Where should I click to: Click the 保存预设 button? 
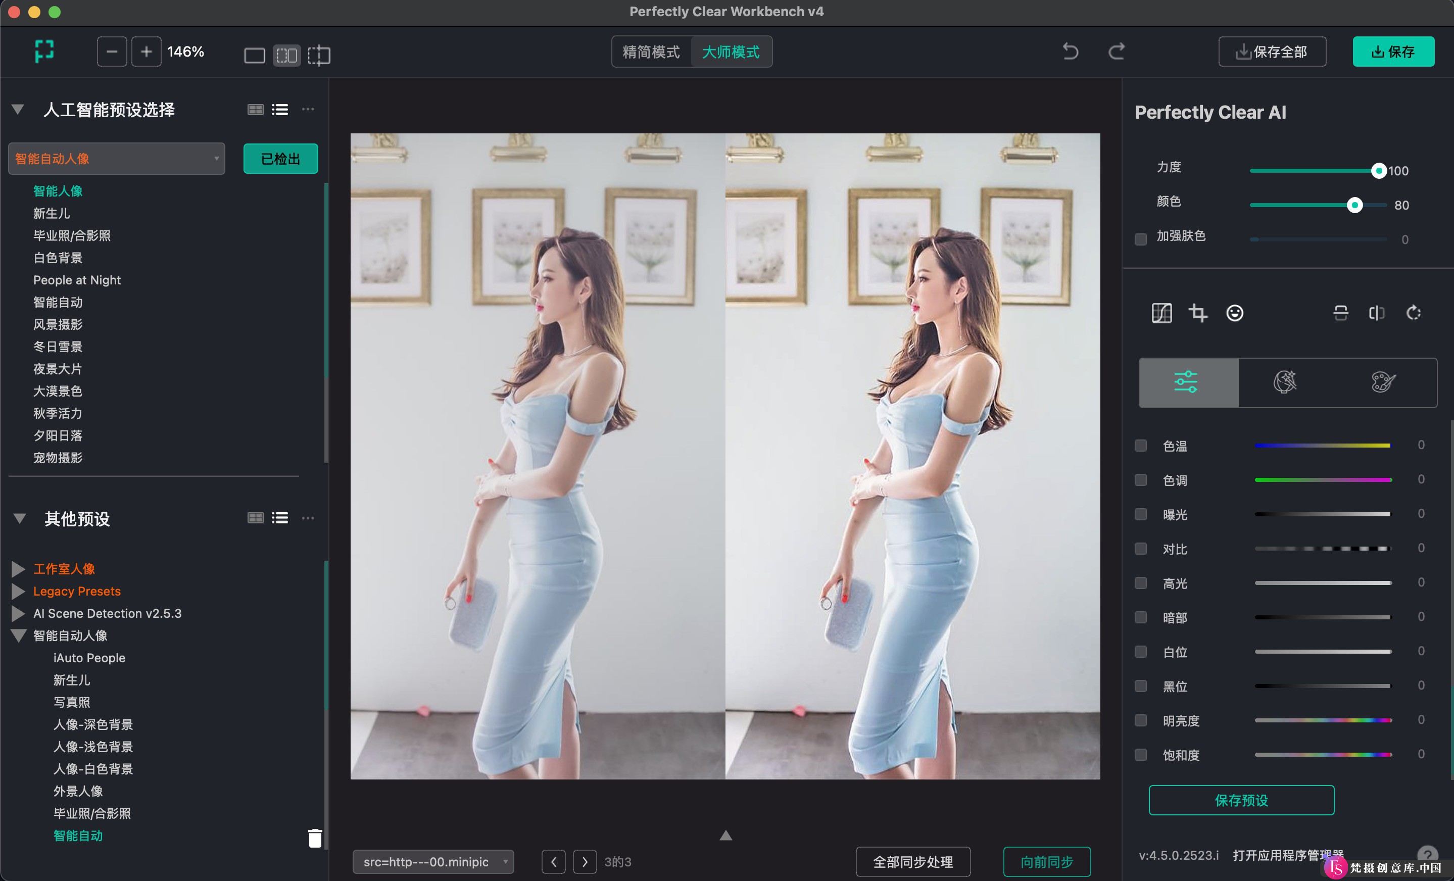[x=1243, y=800]
